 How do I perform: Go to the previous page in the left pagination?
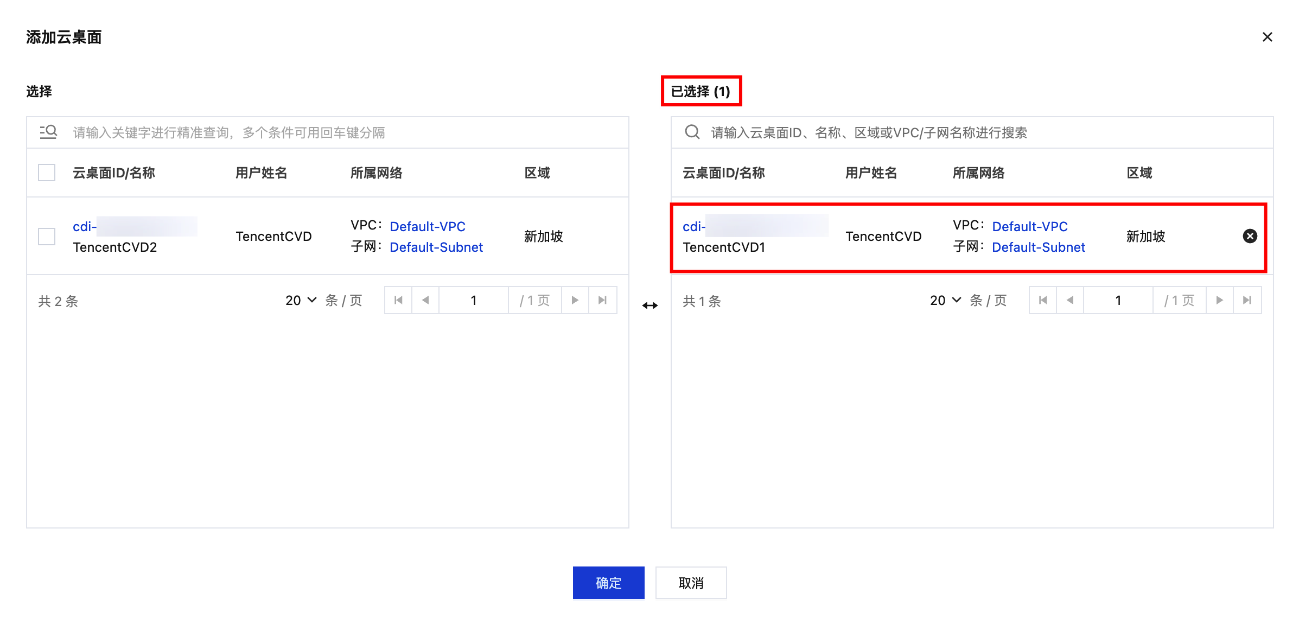425,300
